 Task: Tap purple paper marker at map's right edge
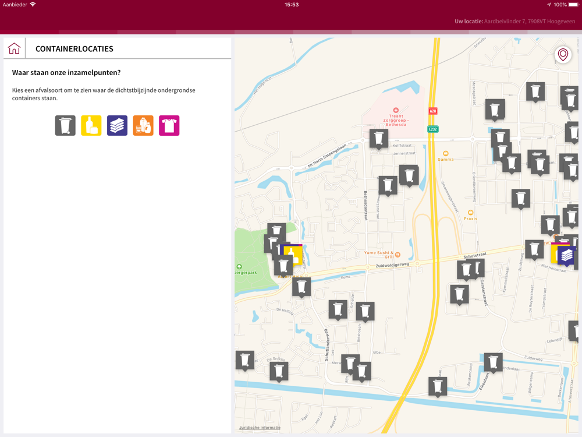pyautogui.click(x=567, y=255)
